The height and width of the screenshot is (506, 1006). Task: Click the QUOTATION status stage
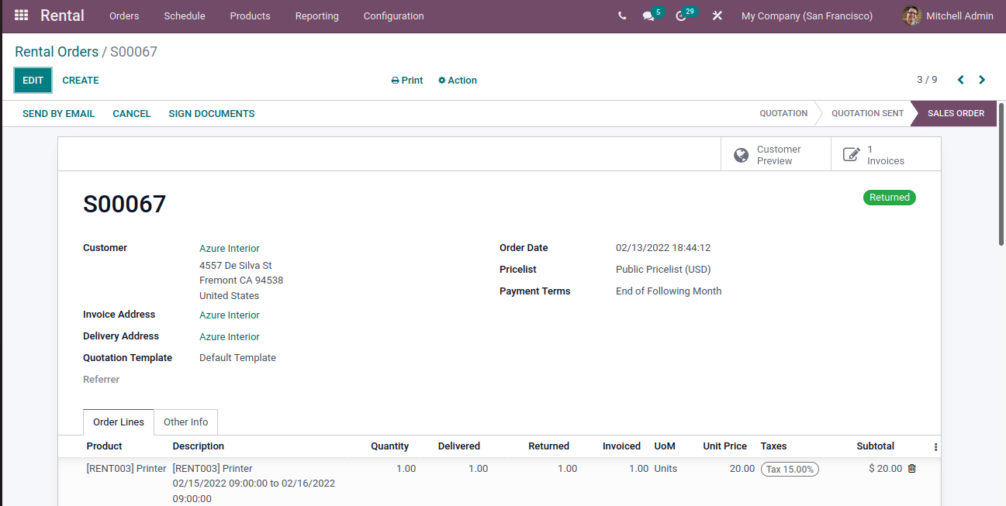pos(783,113)
